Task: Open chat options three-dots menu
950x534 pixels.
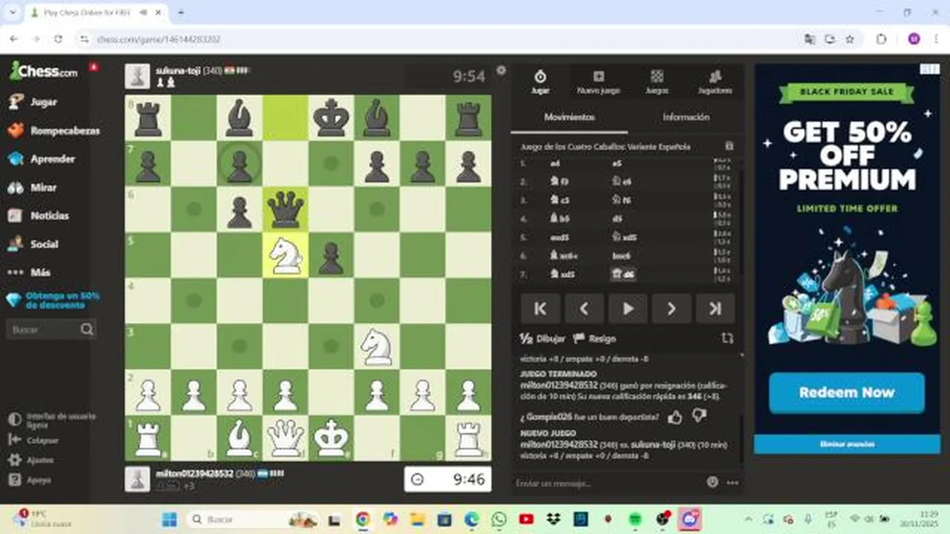Action: point(733,483)
